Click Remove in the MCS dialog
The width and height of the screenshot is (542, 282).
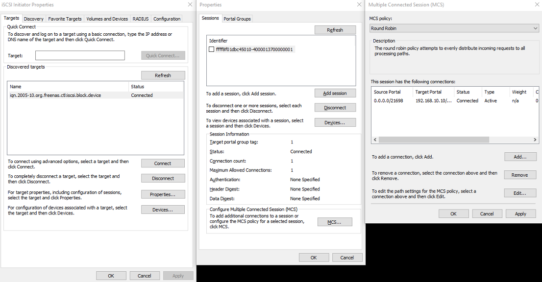520,175
